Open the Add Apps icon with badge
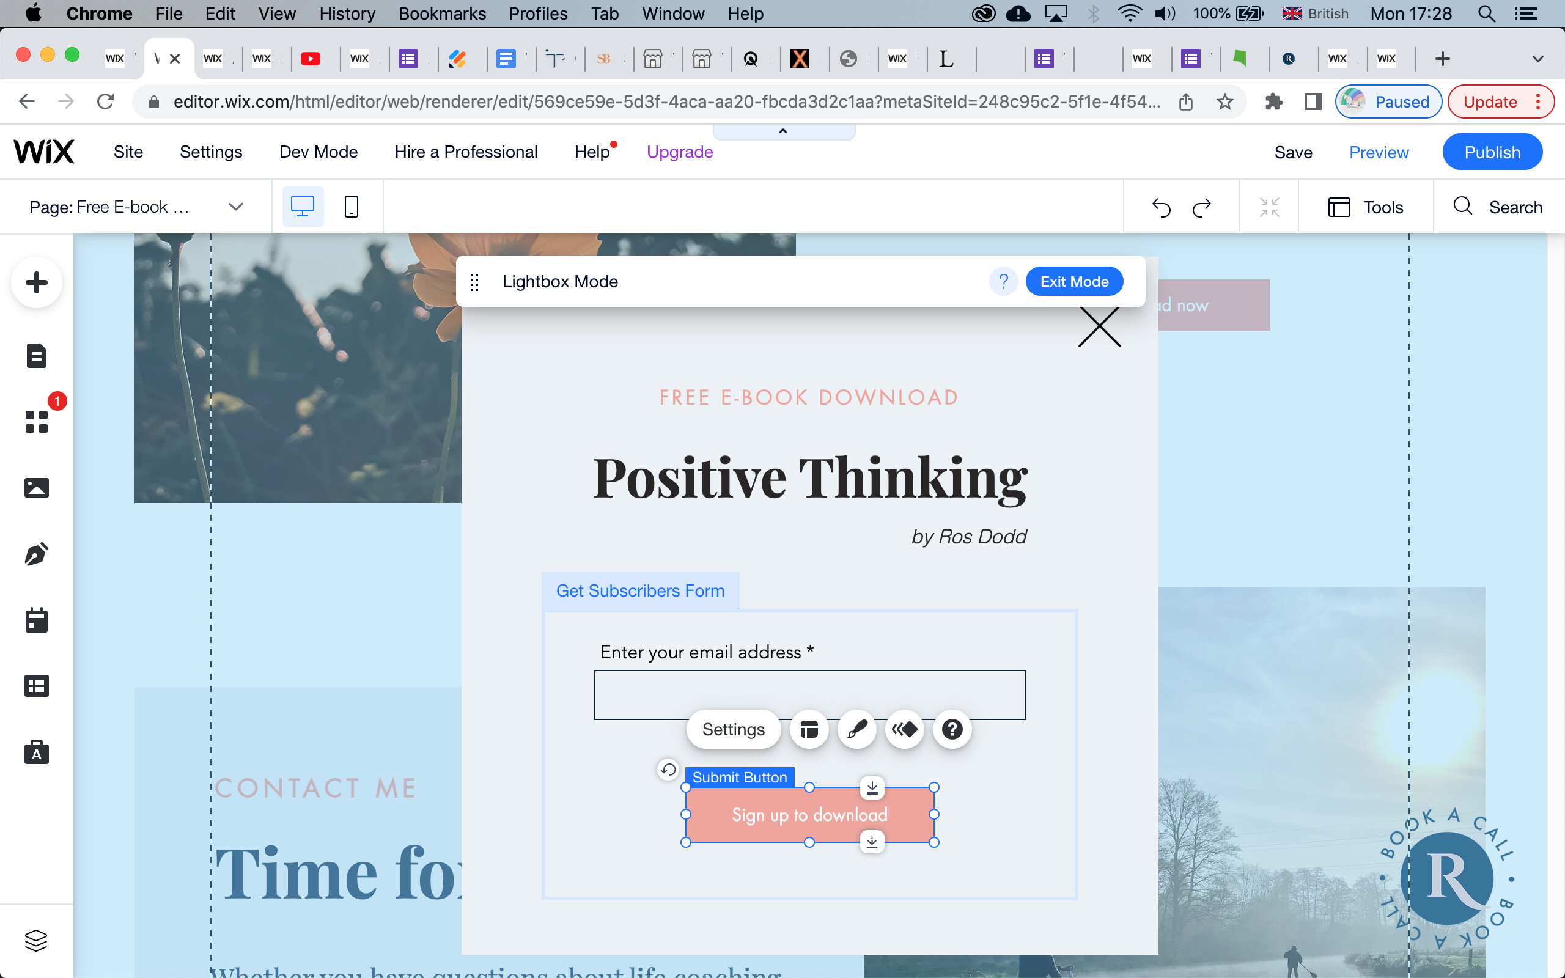This screenshot has height=978, width=1565. click(37, 421)
